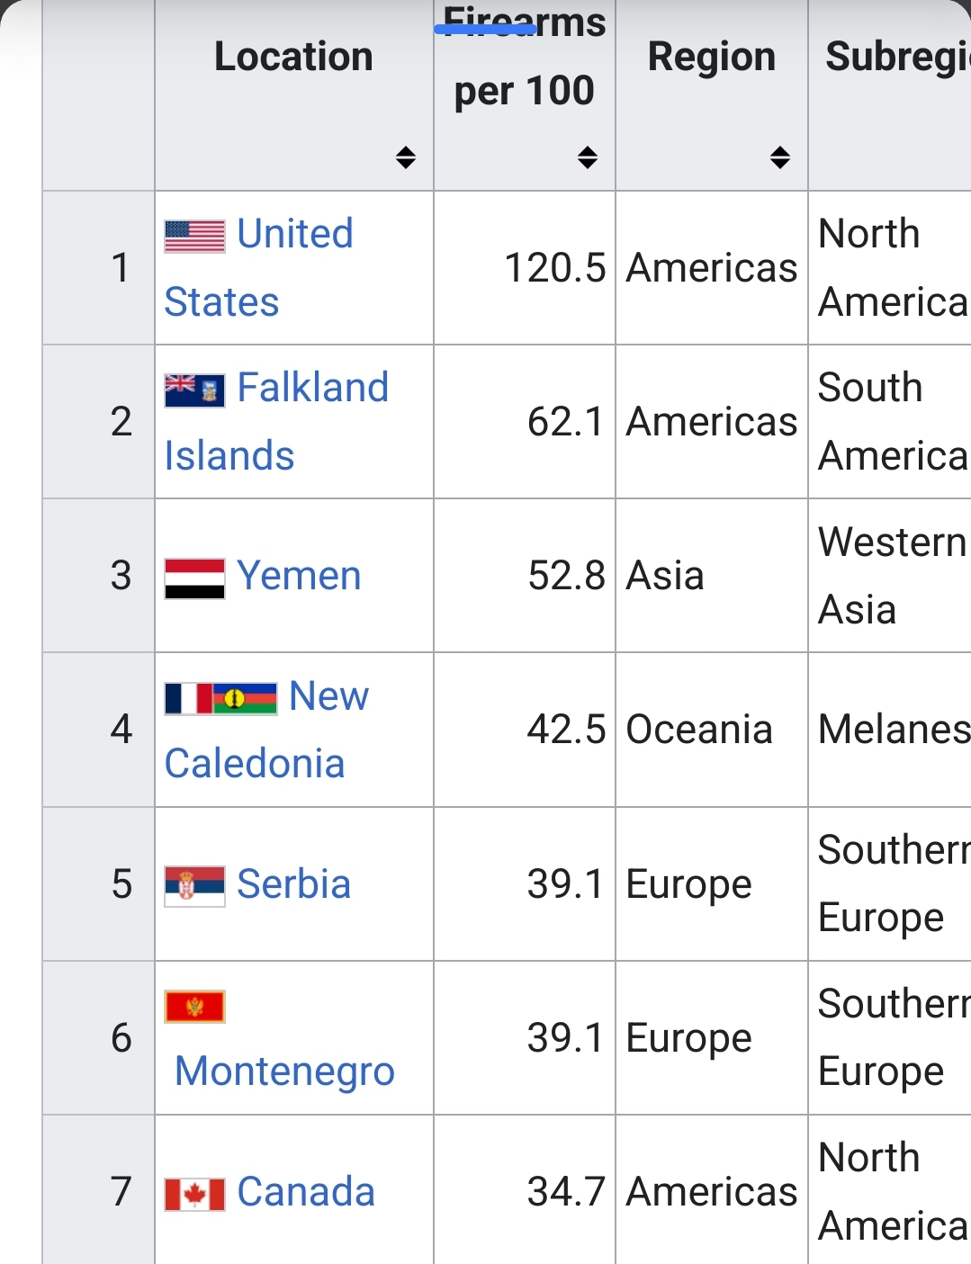Screen dimensions: 971x1264
Task: Click the Canada flag icon
Action: pyautogui.click(x=194, y=1195)
